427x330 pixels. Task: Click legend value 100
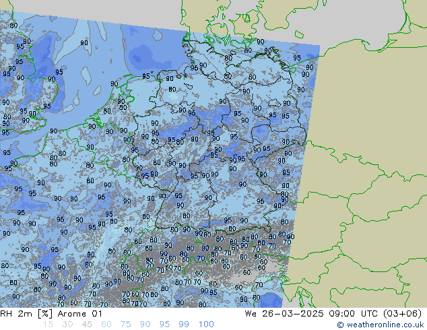pos(206,325)
